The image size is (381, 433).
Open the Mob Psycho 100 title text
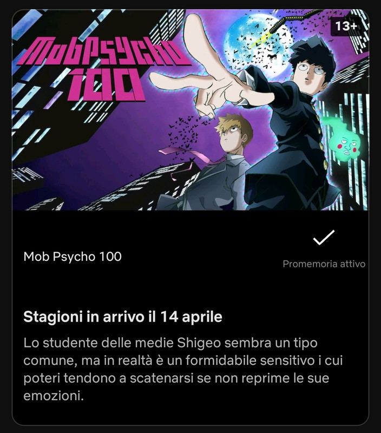pyautogui.click(x=73, y=257)
